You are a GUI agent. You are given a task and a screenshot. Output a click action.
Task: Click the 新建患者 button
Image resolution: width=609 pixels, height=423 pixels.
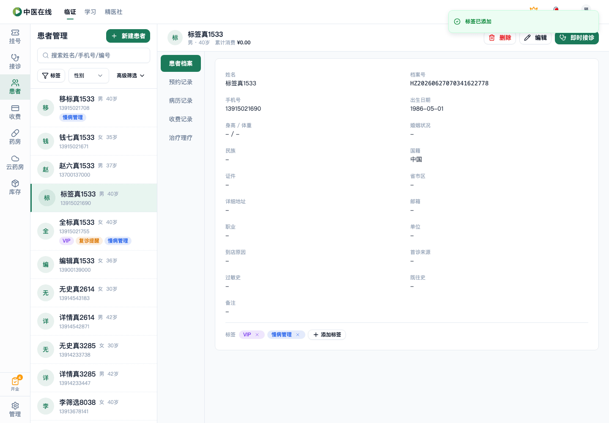coord(128,36)
